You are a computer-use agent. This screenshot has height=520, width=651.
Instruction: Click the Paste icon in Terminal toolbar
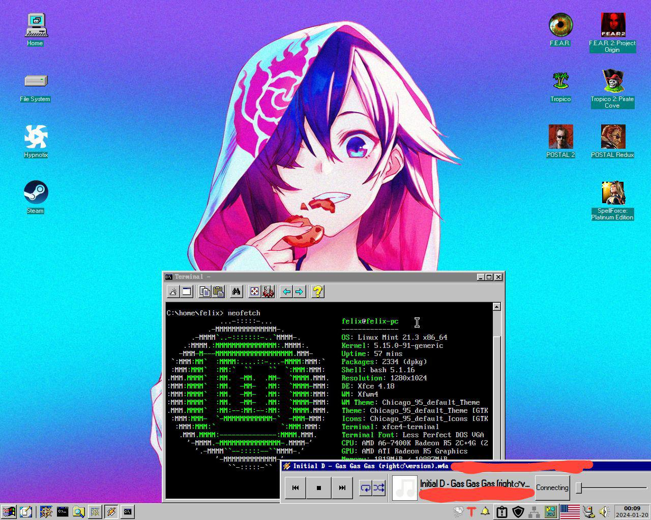(218, 291)
